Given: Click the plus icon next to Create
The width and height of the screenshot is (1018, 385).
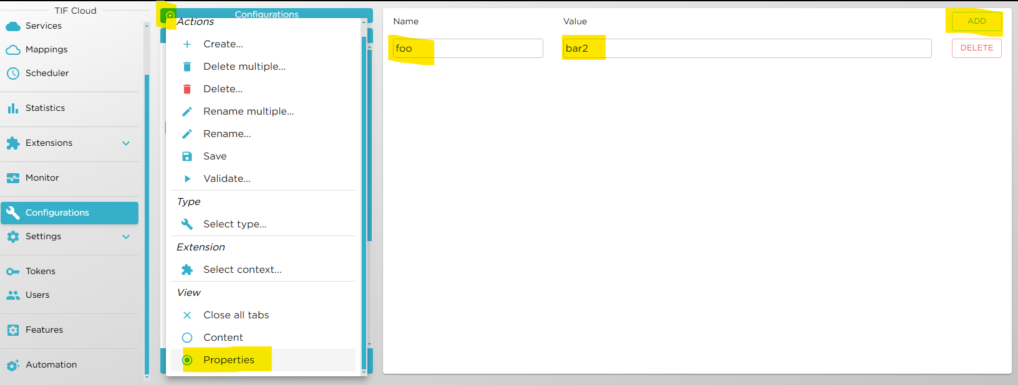Looking at the screenshot, I should [x=187, y=44].
